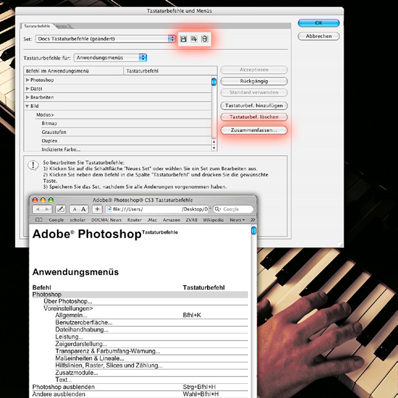Open the ZVAB bookmark
Viewport: 398px width, 398px height.
[x=192, y=220]
